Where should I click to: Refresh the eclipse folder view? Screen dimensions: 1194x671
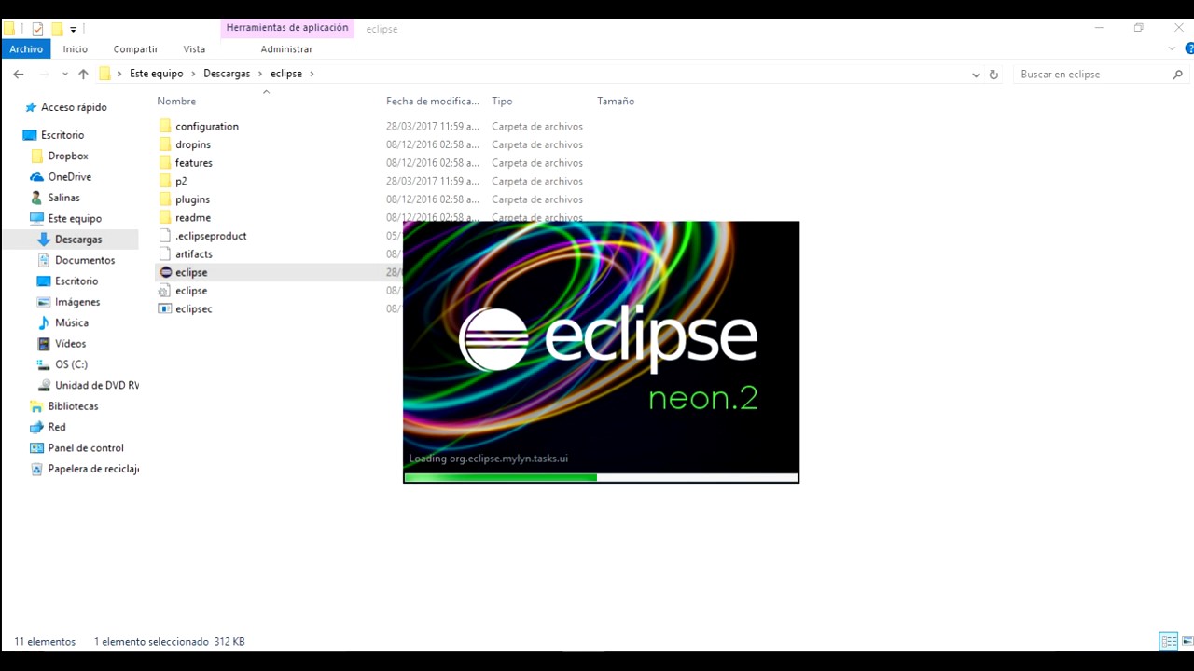tap(993, 75)
